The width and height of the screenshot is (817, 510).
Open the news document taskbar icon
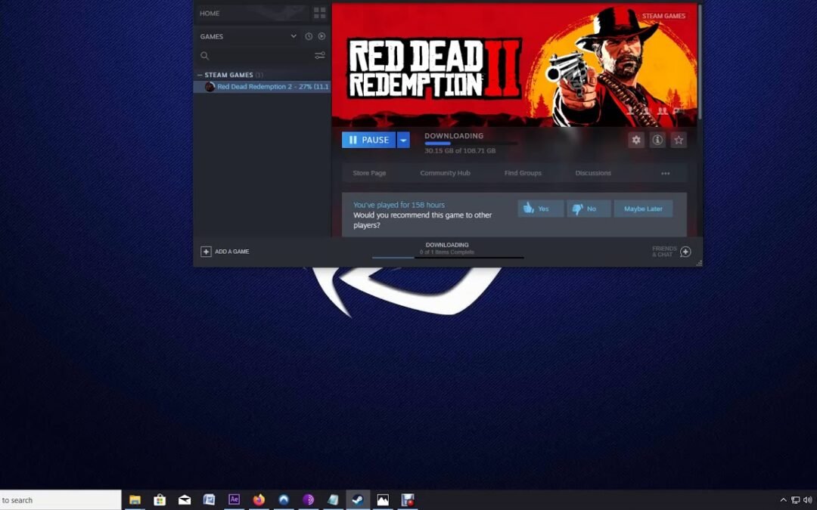pos(209,500)
